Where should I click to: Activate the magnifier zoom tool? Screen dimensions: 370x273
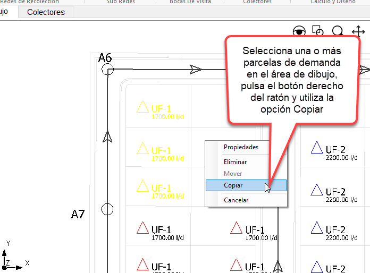point(338,32)
